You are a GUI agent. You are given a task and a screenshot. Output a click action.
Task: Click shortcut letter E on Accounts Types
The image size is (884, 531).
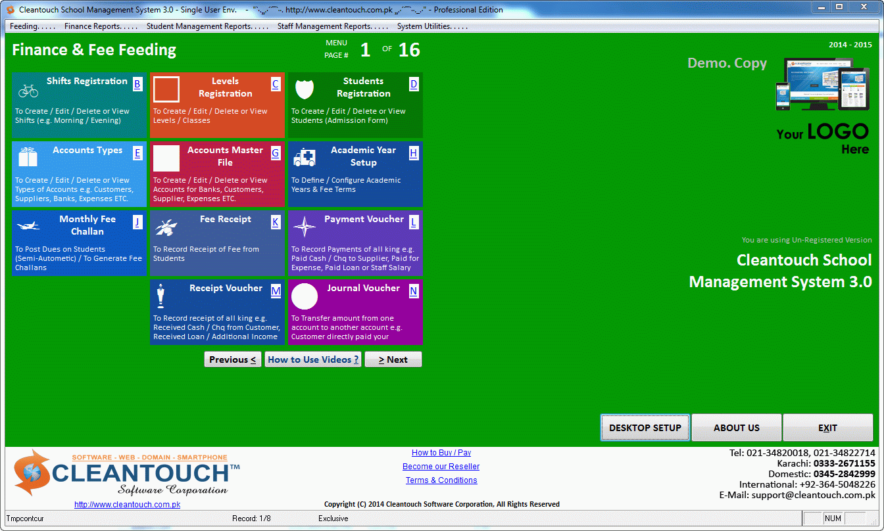tap(137, 153)
